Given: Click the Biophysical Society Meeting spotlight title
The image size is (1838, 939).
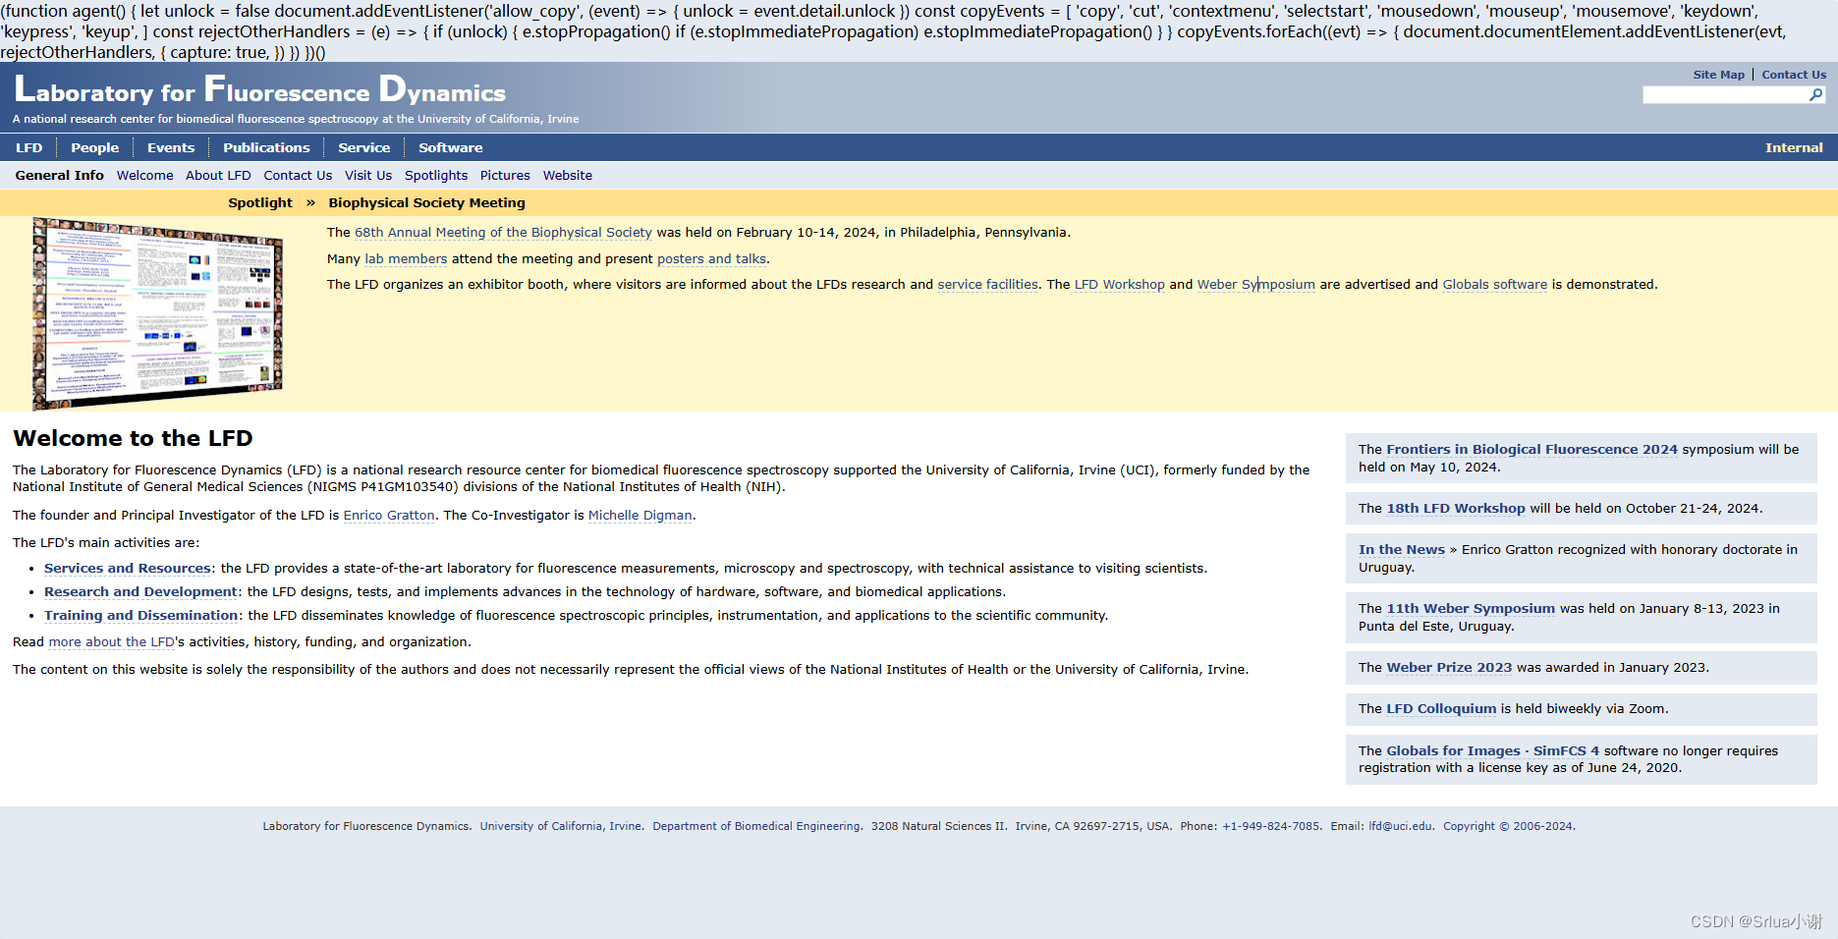Looking at the screenshot, I should pyautogui.click(x=426, y=202).
